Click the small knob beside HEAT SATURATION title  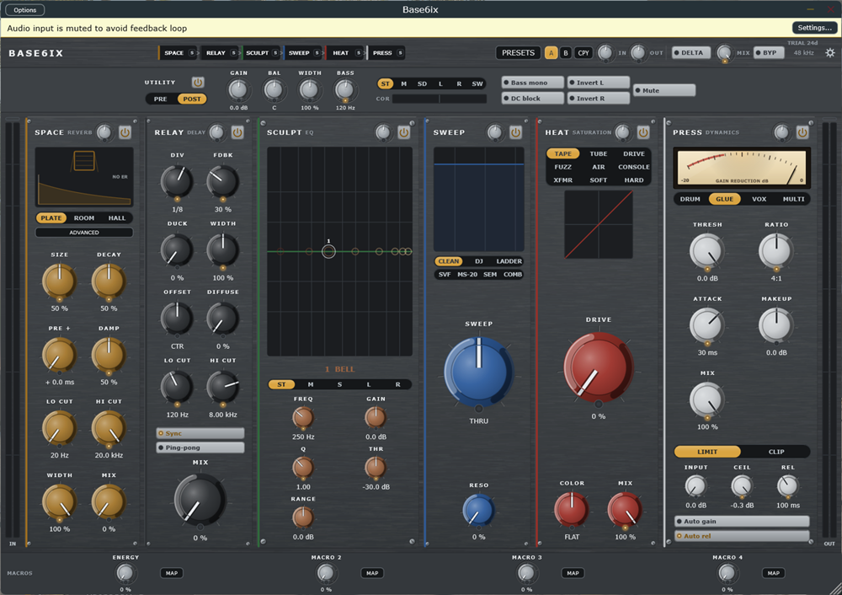pyautogui.click(x=622, y=132)
